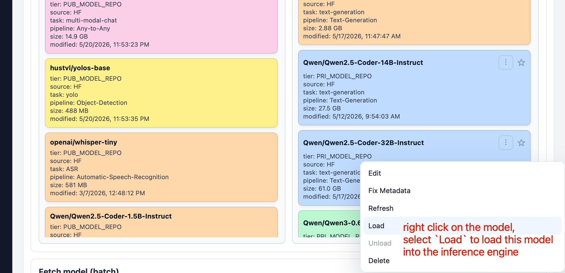Choose Edit from the context menu
The height and width of the screenshot is (273, 565).
(x=462, y=173)
